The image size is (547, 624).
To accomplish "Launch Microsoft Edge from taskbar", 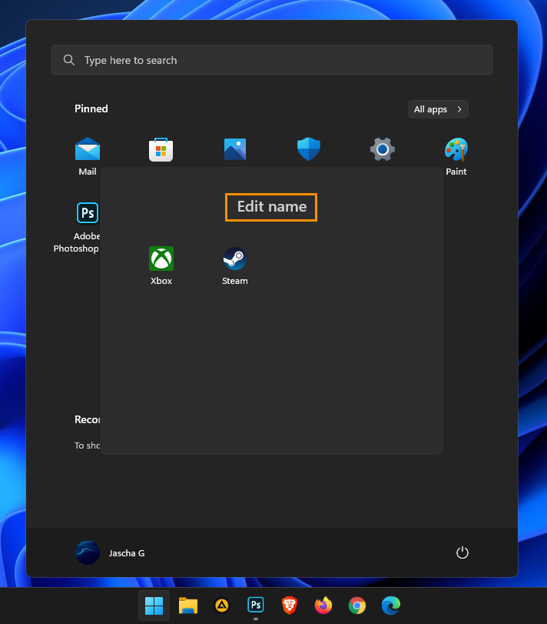I will point(391,606).
